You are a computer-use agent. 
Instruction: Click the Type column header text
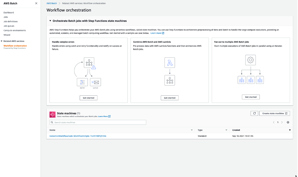tap(200, 130)
